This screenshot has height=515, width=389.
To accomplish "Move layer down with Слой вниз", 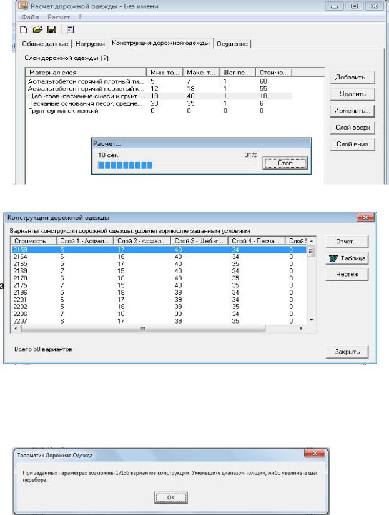I will point(352,144).
